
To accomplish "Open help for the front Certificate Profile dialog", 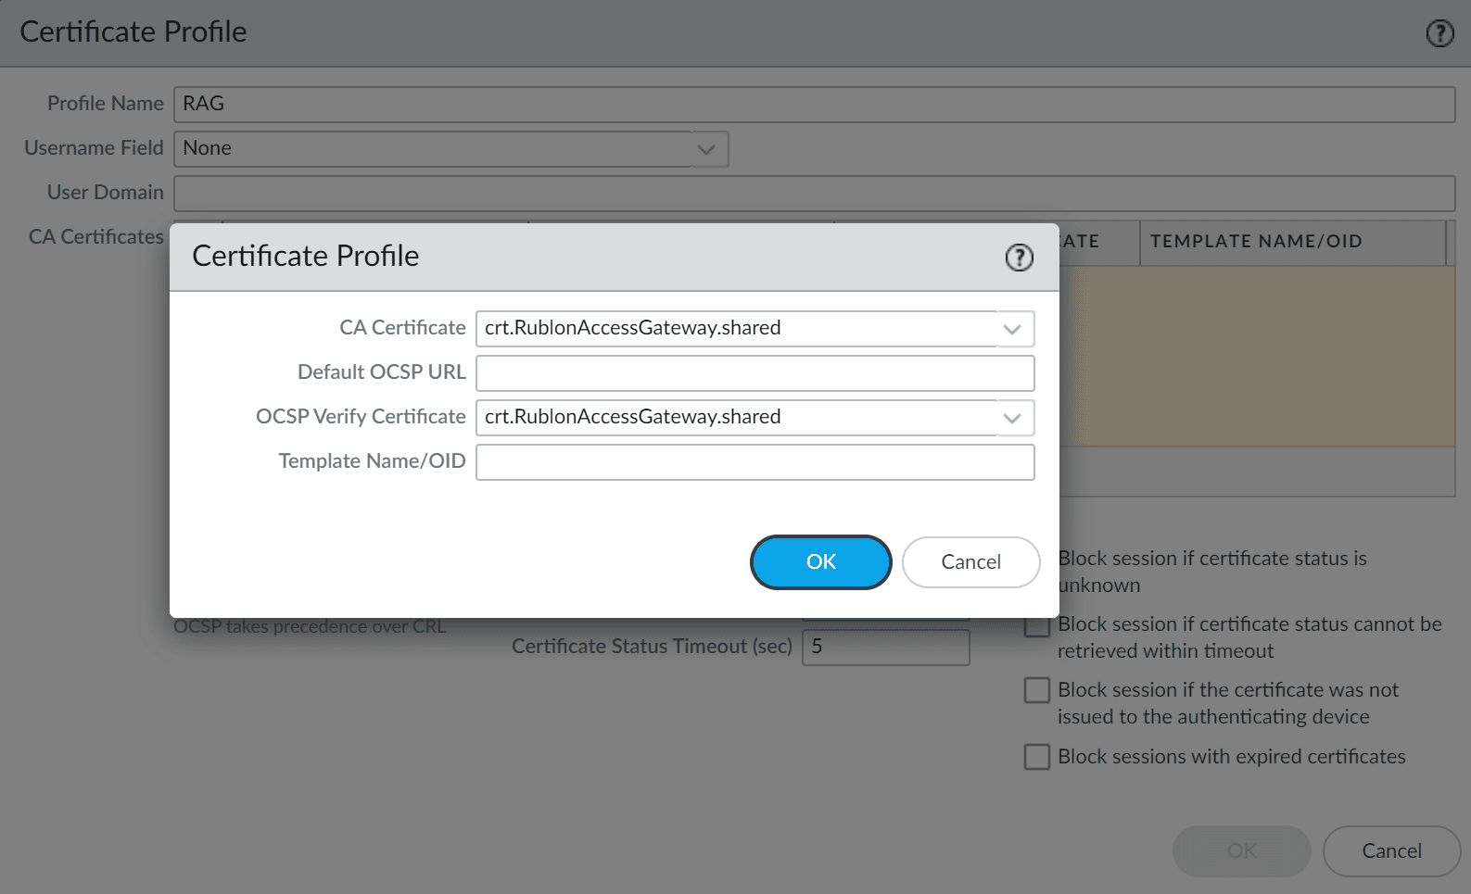I will coord(1019,258).
